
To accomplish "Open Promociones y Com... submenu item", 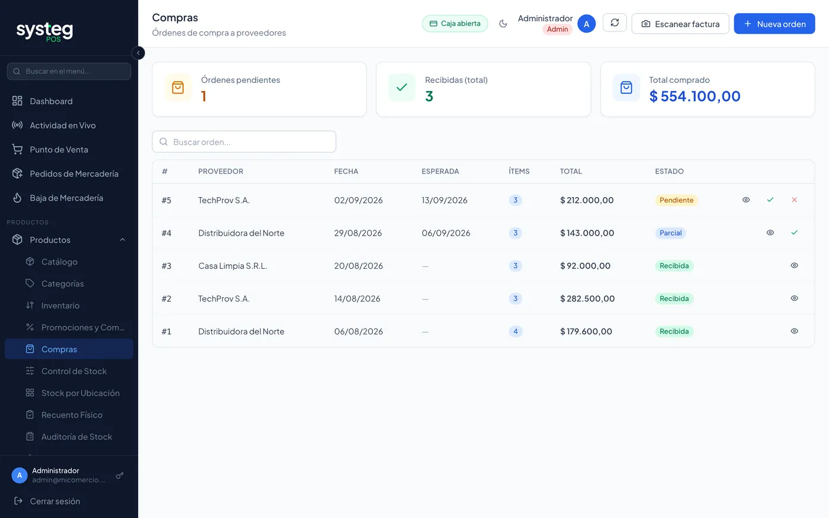I will click(69, 327).
